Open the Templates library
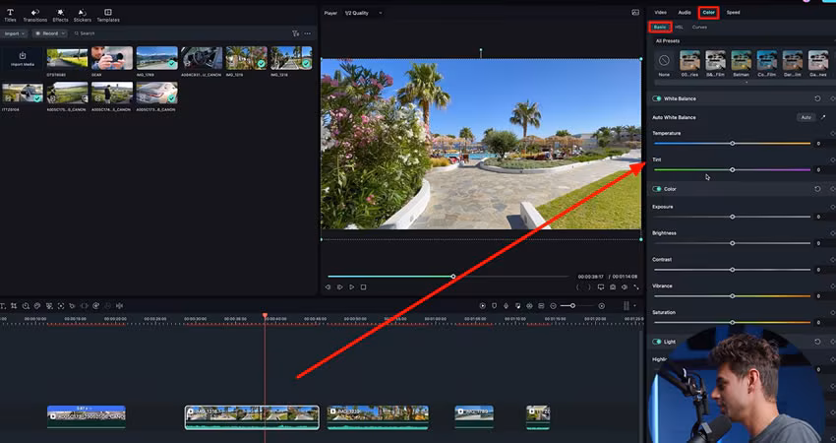The height and width of the screenshot is (443, 836). point(108,16)
